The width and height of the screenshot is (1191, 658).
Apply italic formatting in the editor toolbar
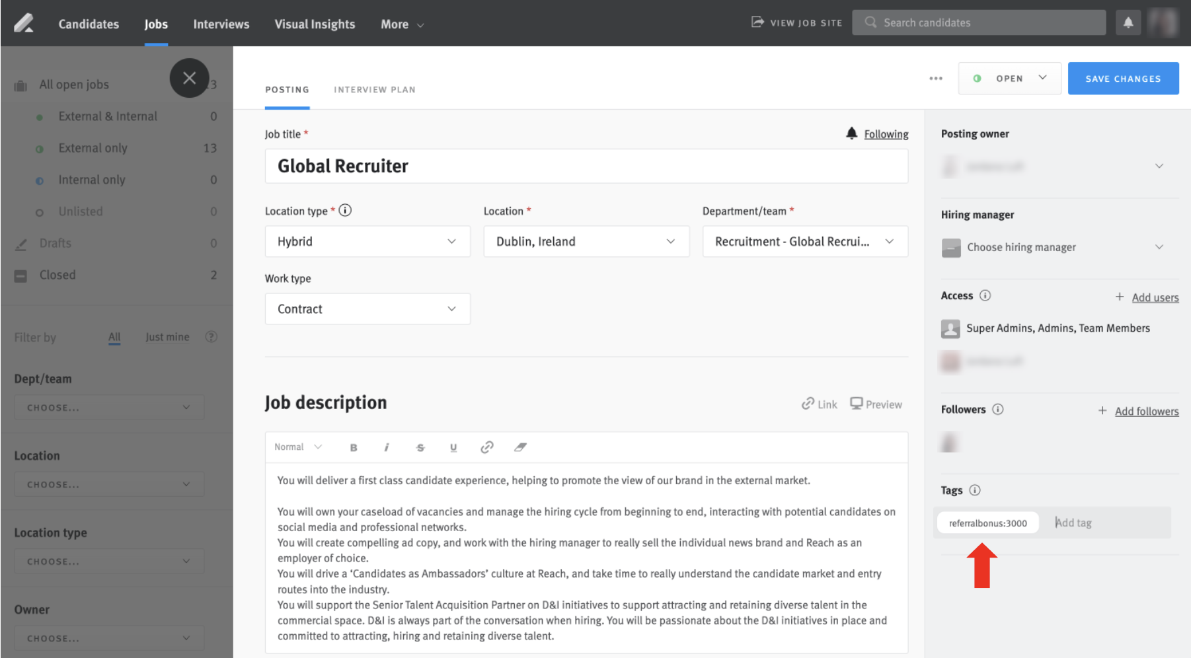[387, 447]
